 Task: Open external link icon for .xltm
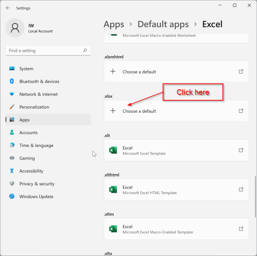pos(241,229)
